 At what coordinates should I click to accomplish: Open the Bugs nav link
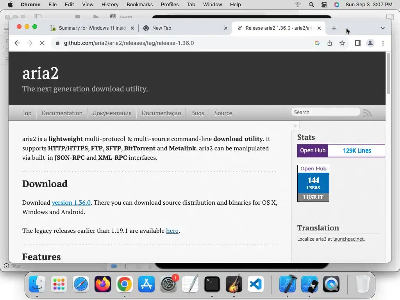point(198,113)
